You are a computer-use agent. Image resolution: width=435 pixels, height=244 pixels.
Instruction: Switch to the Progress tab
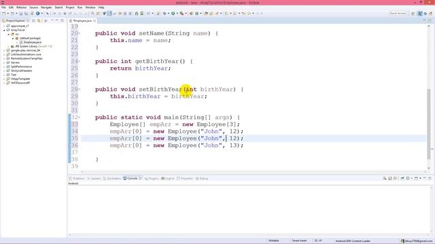coord(152,178)
